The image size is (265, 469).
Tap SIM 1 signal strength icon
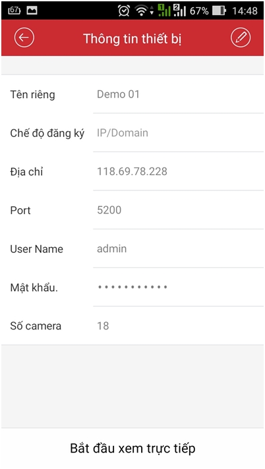pos(164,10)
